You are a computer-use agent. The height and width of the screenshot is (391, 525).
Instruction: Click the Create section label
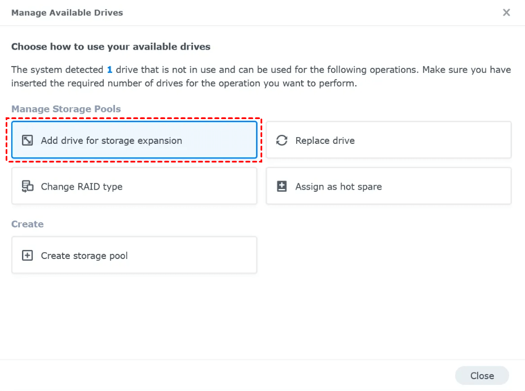coord(27,224)
